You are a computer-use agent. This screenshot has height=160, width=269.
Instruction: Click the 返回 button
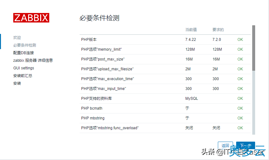tap(225, 145)
